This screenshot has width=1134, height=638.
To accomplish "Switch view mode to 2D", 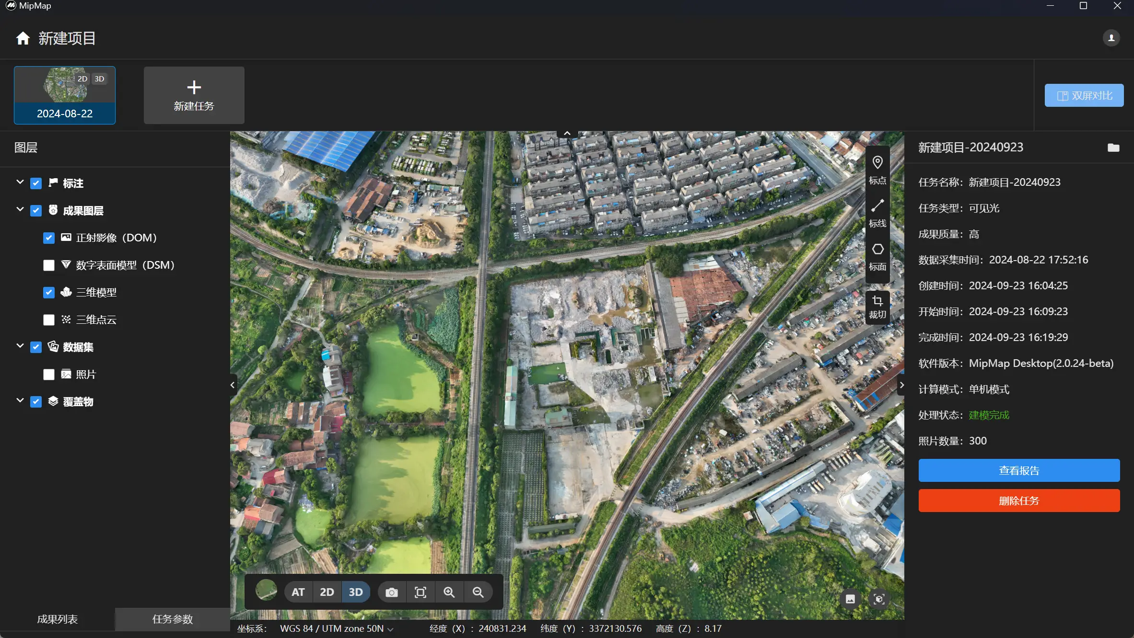I will pyautogui.click(x=327, y=592).
